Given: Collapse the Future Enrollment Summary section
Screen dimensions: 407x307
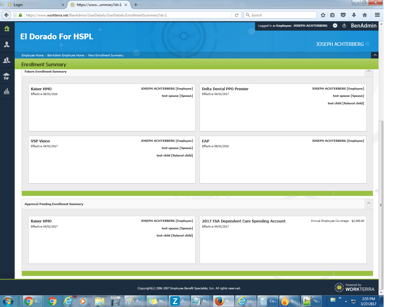Looking at the screenshot, I should click(369, 71).
